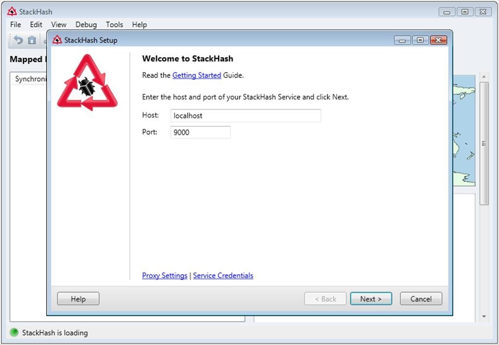Image resolution: width=499 pixels, height=345 pixels.
Task: Open the File menu
Action: coord(15,24)
